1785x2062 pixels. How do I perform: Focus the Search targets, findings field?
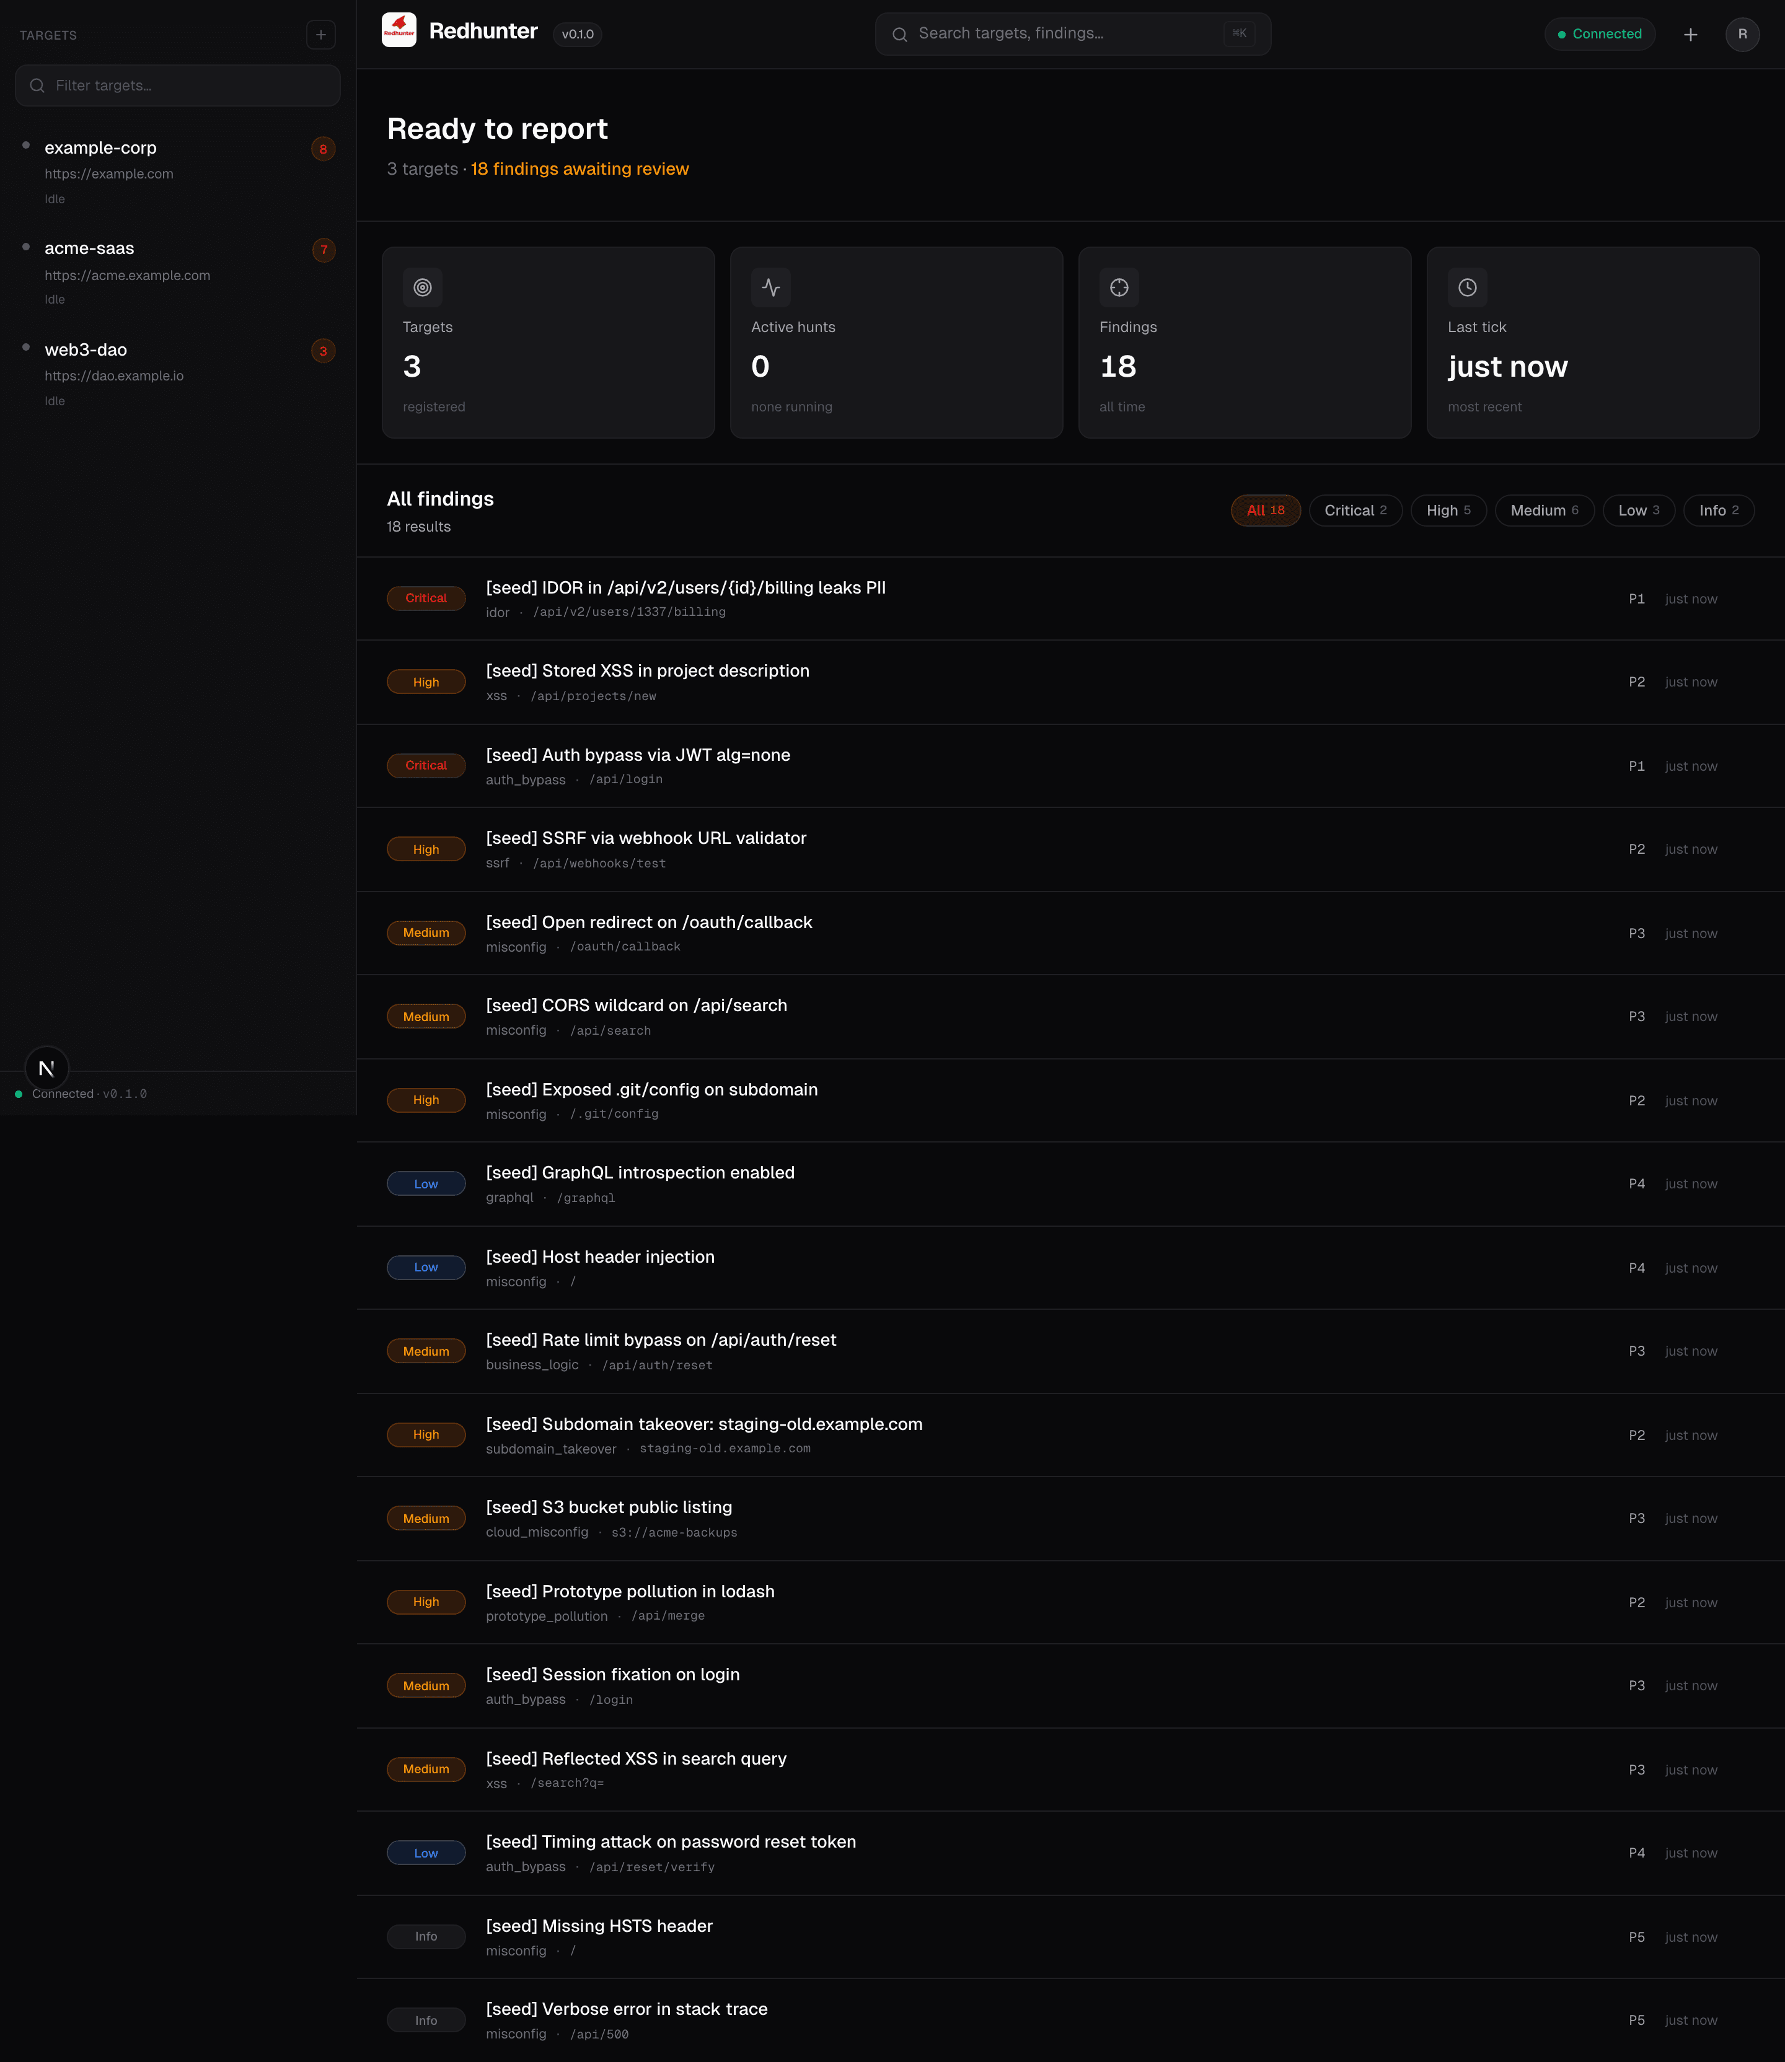(1073, 34)
